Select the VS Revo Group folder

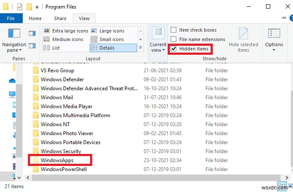tap(57, 71)
